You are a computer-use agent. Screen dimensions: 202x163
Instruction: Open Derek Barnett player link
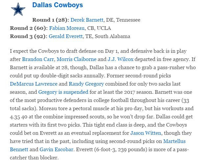pyautogui.click(x=87, y=20)
